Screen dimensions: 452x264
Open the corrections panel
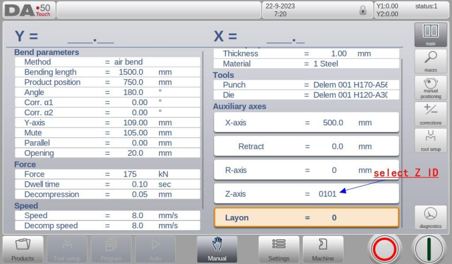(431, 113)
